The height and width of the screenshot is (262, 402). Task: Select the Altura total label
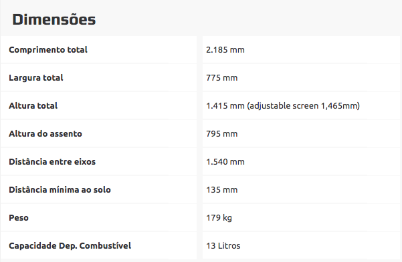tap(33, 105)
